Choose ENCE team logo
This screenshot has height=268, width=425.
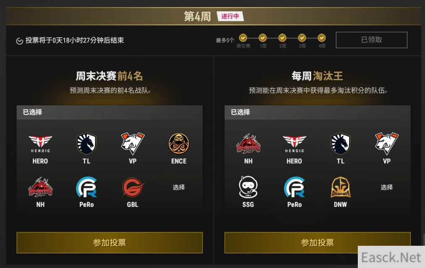(178, 143)
